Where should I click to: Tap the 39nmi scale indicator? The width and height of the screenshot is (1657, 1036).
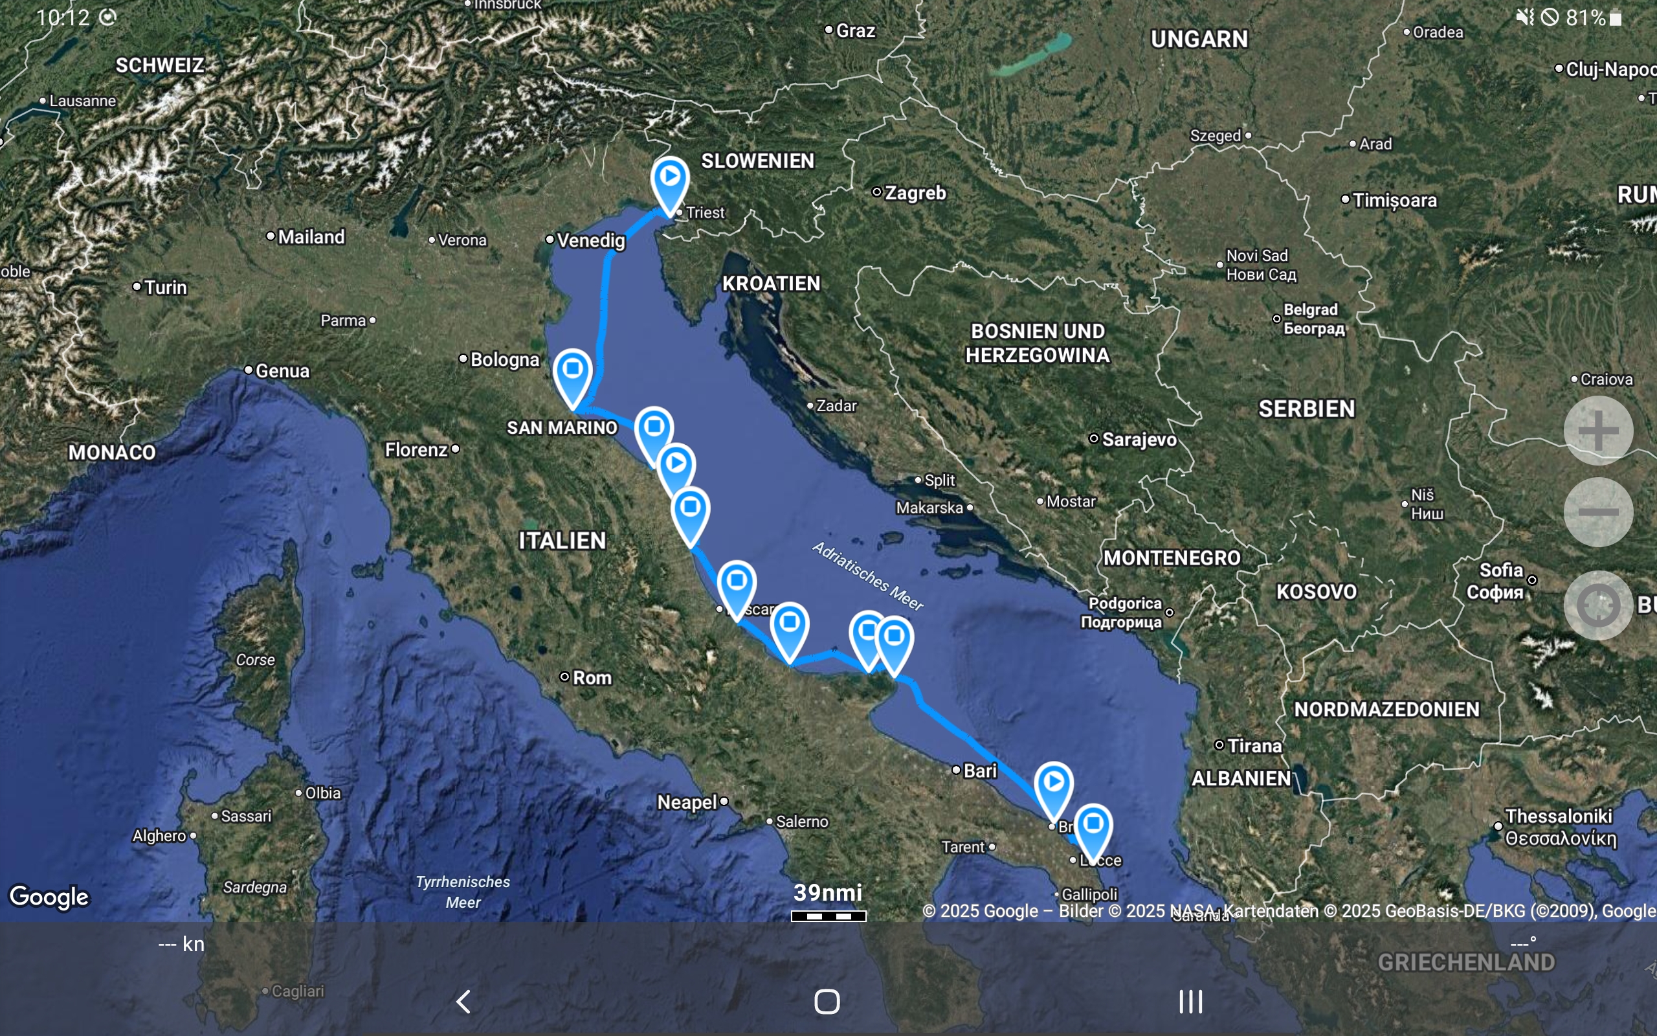(828, 901)
